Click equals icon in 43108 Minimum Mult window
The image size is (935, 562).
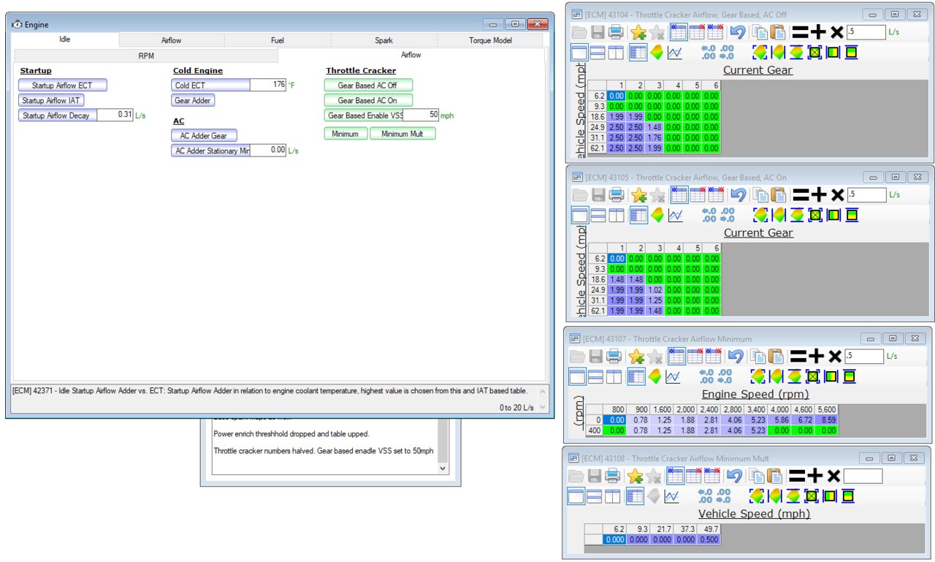(x=797, y=476)
